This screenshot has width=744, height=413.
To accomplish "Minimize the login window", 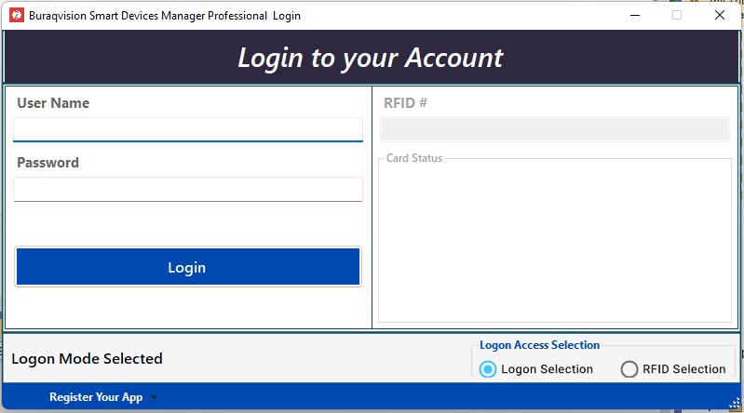I will (x=635, y=15).
